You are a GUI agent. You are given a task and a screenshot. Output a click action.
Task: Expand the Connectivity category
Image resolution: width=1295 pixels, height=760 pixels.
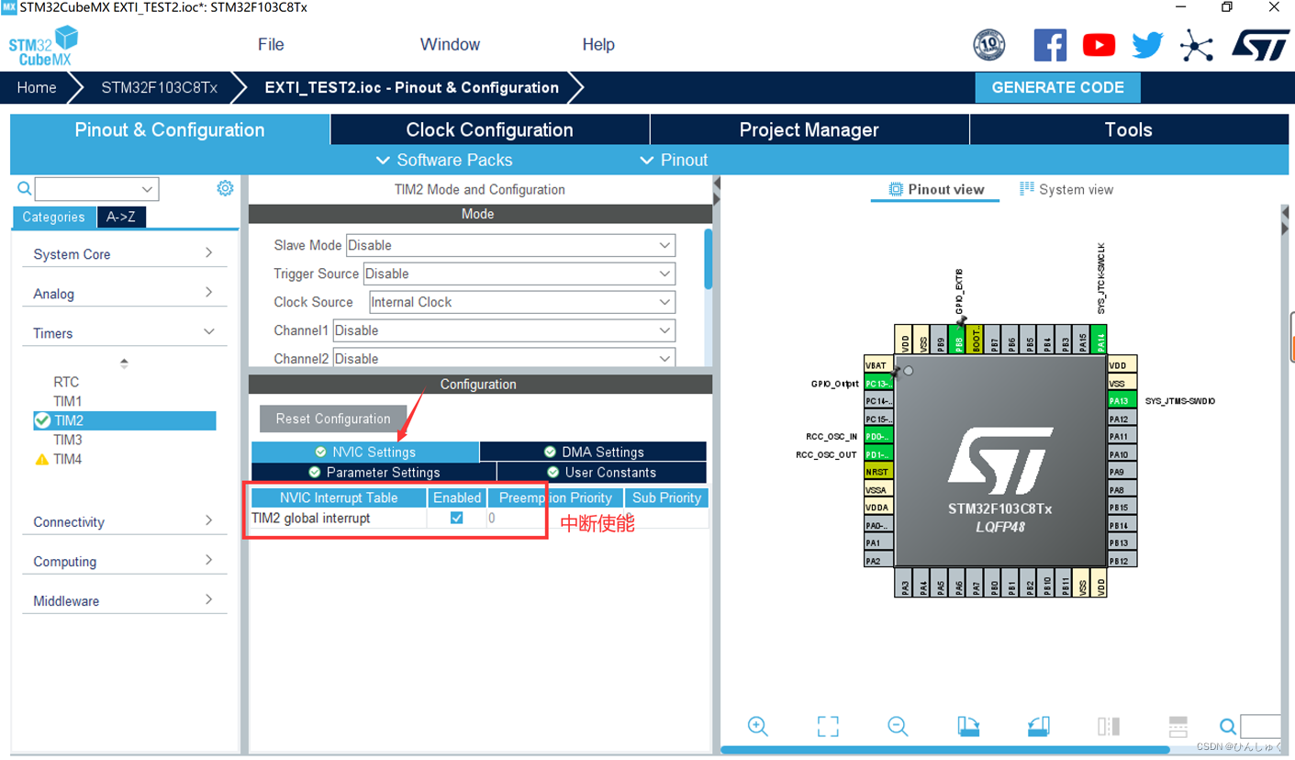pyautogui.click(x=123, y=521)
